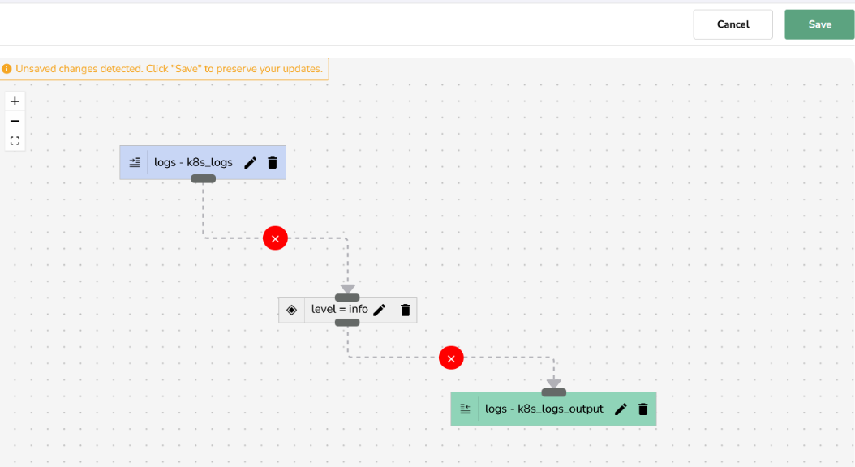This screenshot has height=467, width=855.
Task: Delete the k8s_logs source via trash icon
Action: click(x=272, y=162)
